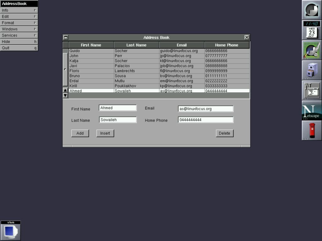The height and width of the screenshot is (241, 322).
Task: Open the red mailbox dock application
Action: [312, 131]
